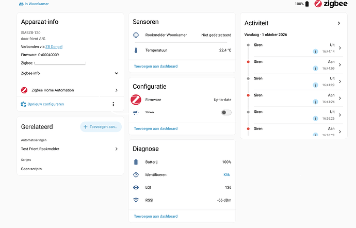Click the 22,4 °C temperature value
The height and width of the screenshot is (228, 356).
225,50
